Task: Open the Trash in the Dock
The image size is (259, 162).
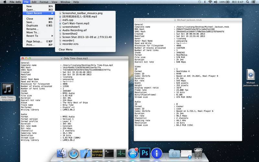Action: [x=198, y=153]
